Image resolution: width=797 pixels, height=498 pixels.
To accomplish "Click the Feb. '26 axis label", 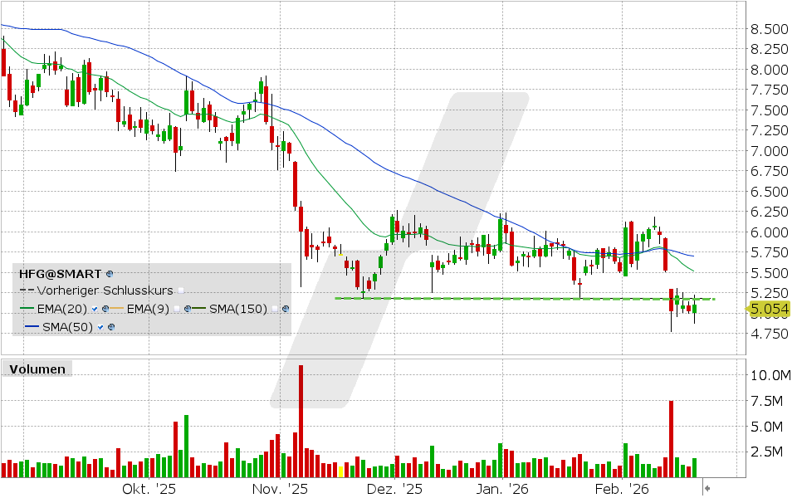I will coord(620,490).
